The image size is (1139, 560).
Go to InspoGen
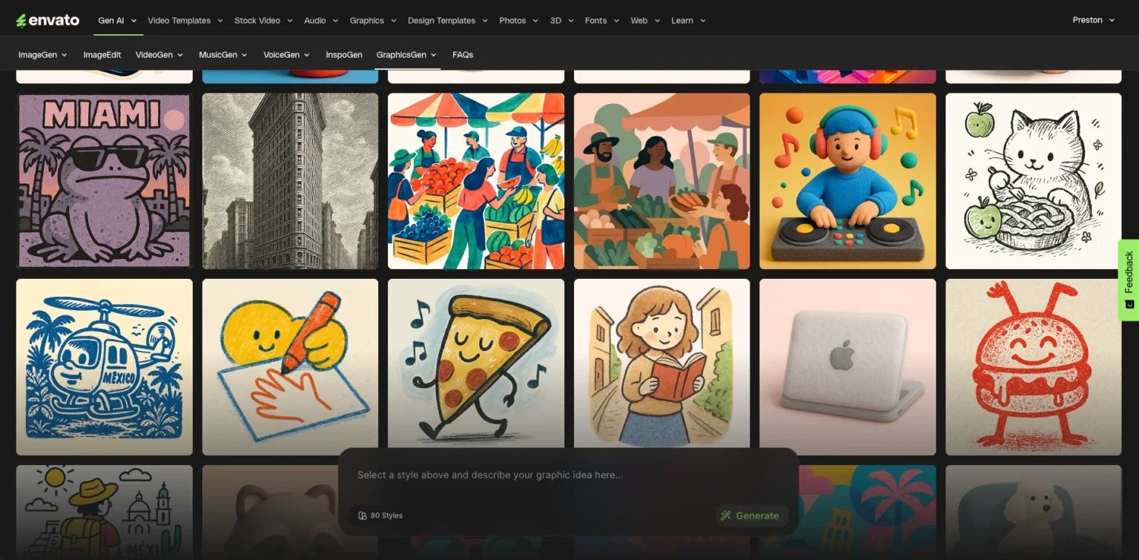344,55
